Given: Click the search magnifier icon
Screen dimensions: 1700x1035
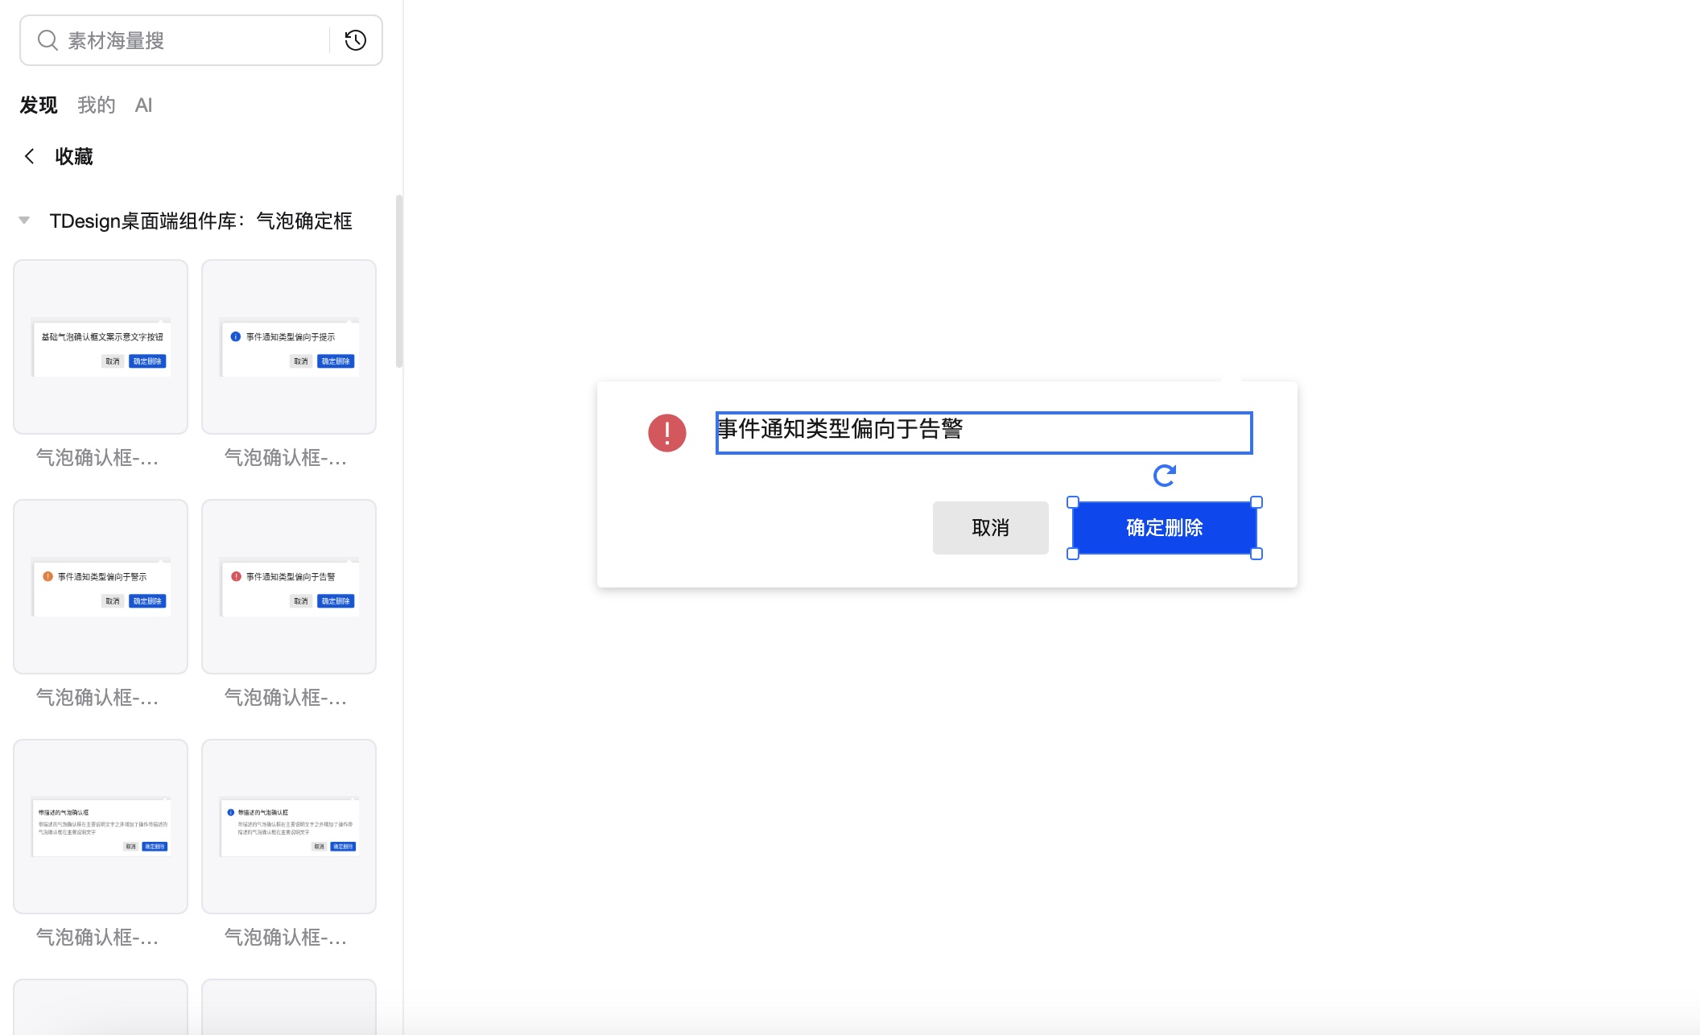Looking at the screenshot, I should tap(47, 40).
